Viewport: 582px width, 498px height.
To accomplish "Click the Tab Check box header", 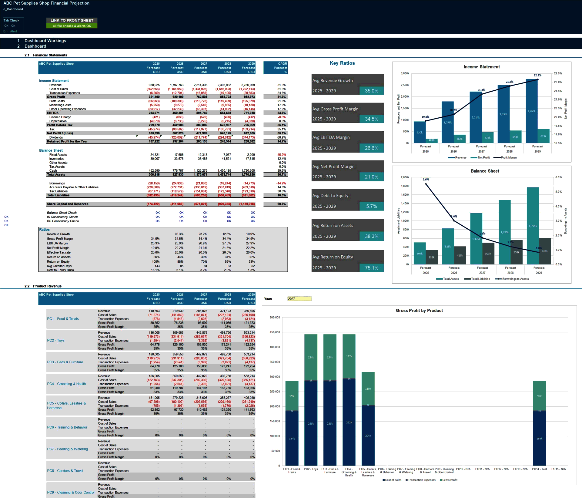I will tap(12, 20).
